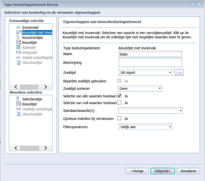Expand the Zoeklijst sorteren dropdown

[x=160, y=89]
